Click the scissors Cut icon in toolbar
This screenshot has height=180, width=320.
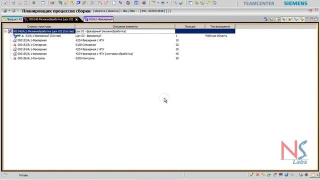13,3
